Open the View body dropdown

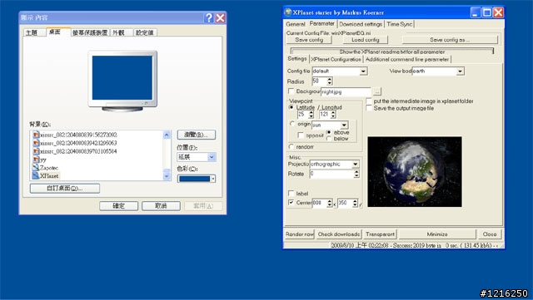click(x=460, y=71)
